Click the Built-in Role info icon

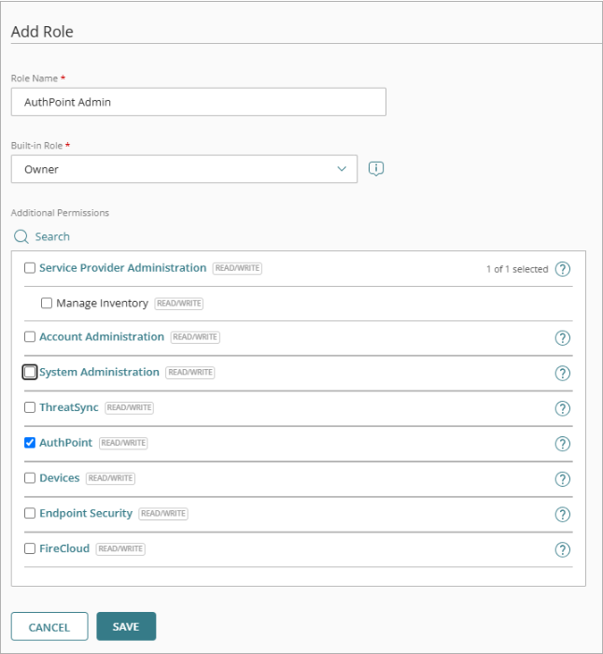[376, 169]
